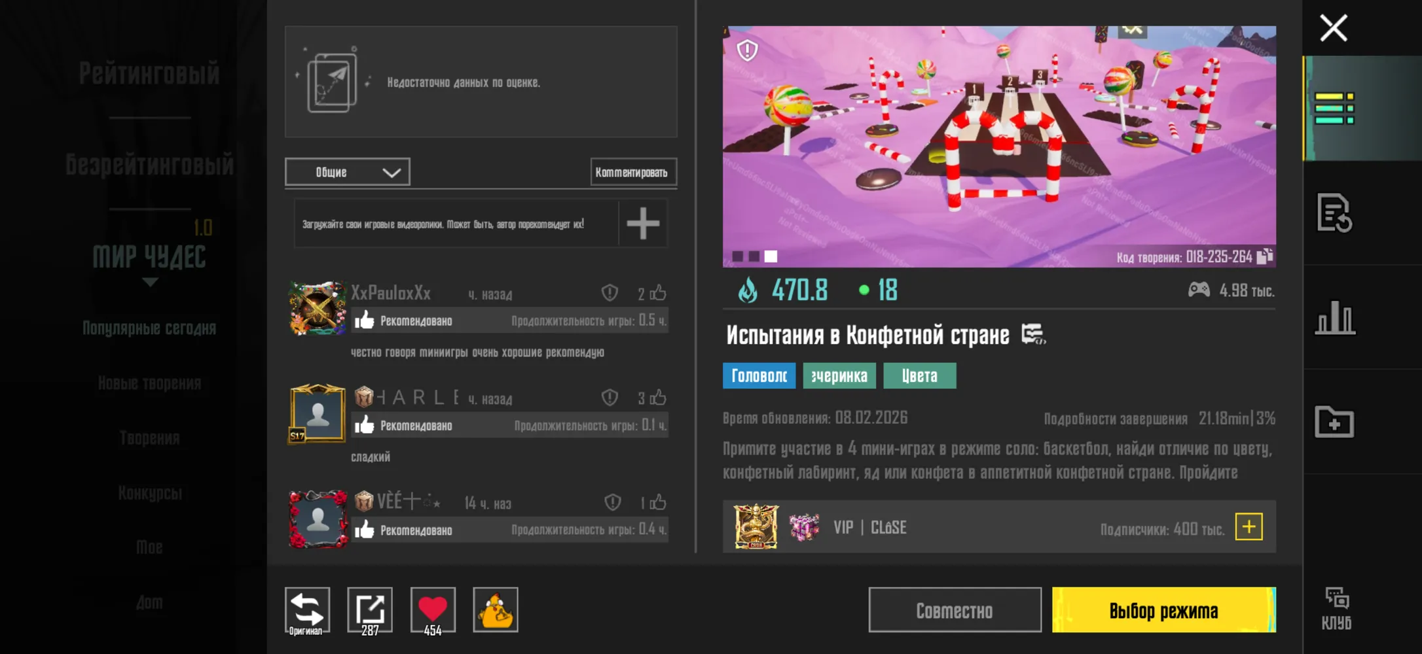Viewport: 1422px width, 654px height.
Task: Switch to the first preview image indicator
Action: [738, 256]
